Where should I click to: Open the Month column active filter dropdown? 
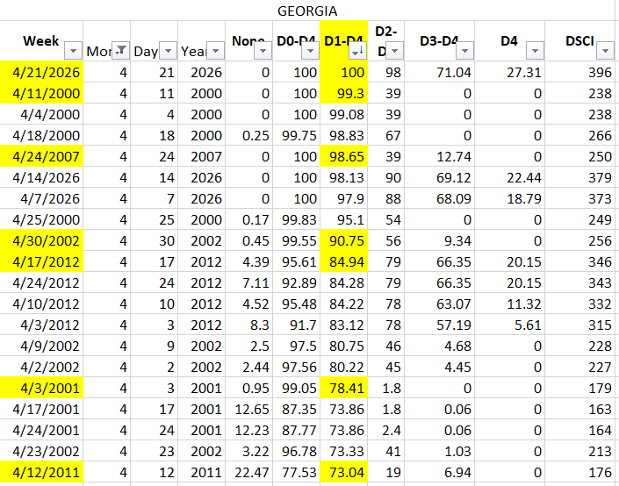[x=121, y=51]
